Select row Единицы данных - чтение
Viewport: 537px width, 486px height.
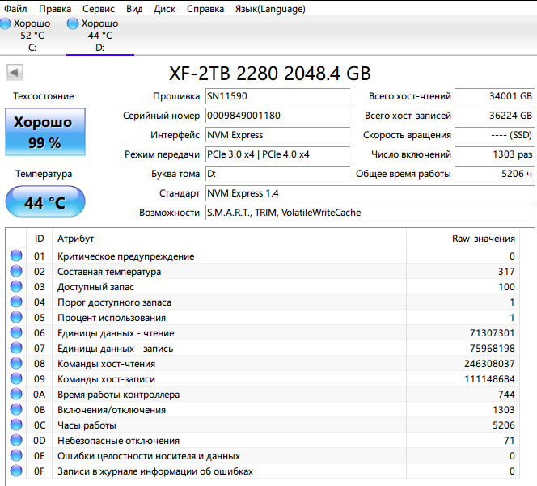click(x=263, y=333)
